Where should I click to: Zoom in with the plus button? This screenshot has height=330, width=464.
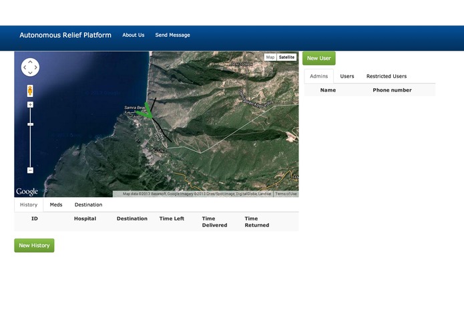pyautogui.click(x=30, y=104)
